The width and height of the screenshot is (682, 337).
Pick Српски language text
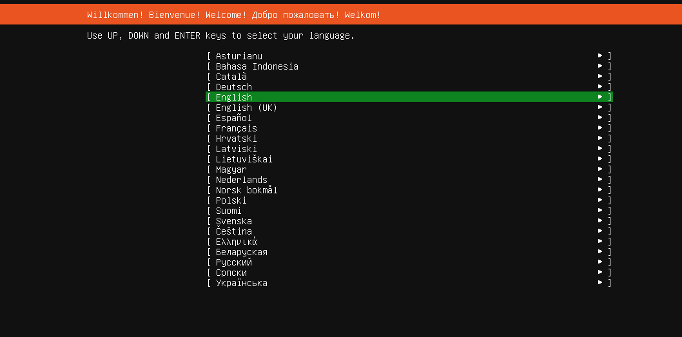pyautogui.click(x=231, y=273)
